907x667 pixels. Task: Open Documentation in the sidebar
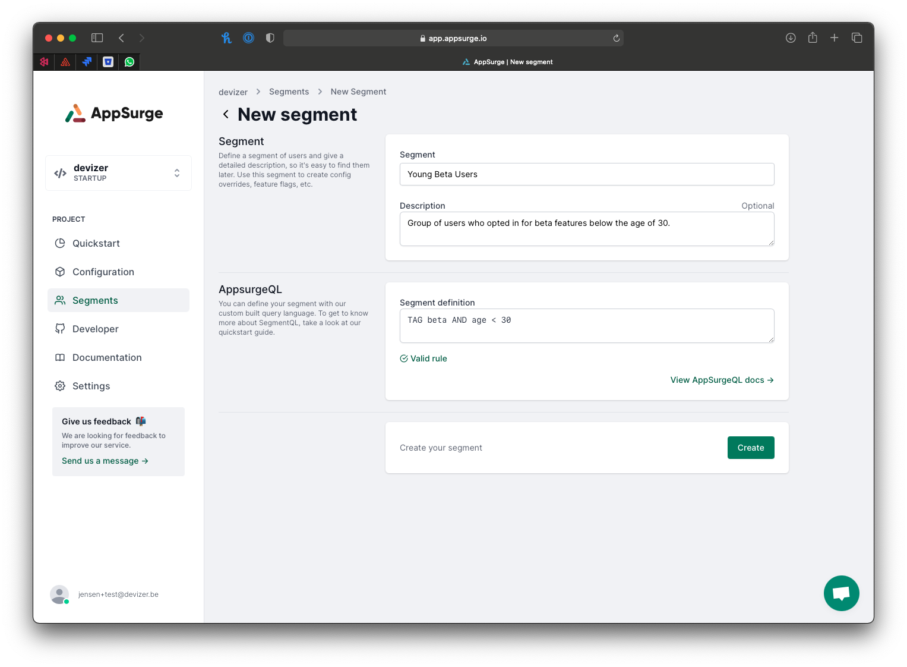tap(118, 357)
